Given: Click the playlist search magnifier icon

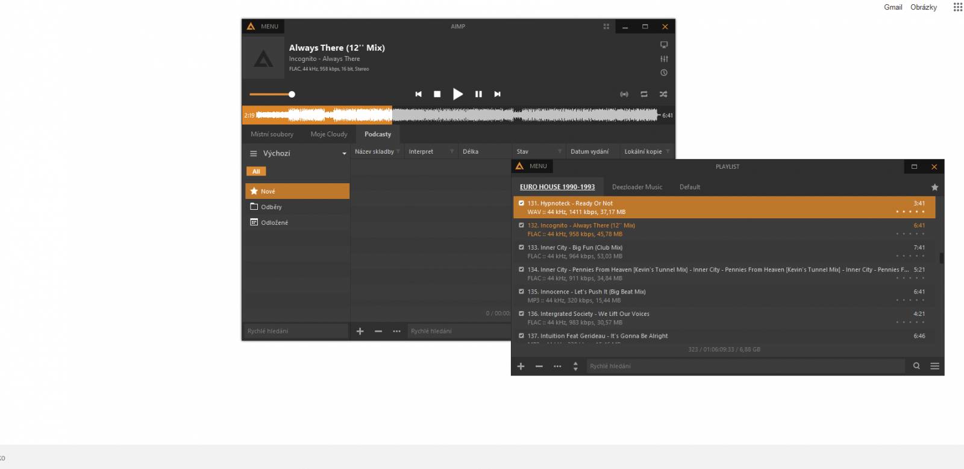Looking at the screenshot, I should coord(916,366).
